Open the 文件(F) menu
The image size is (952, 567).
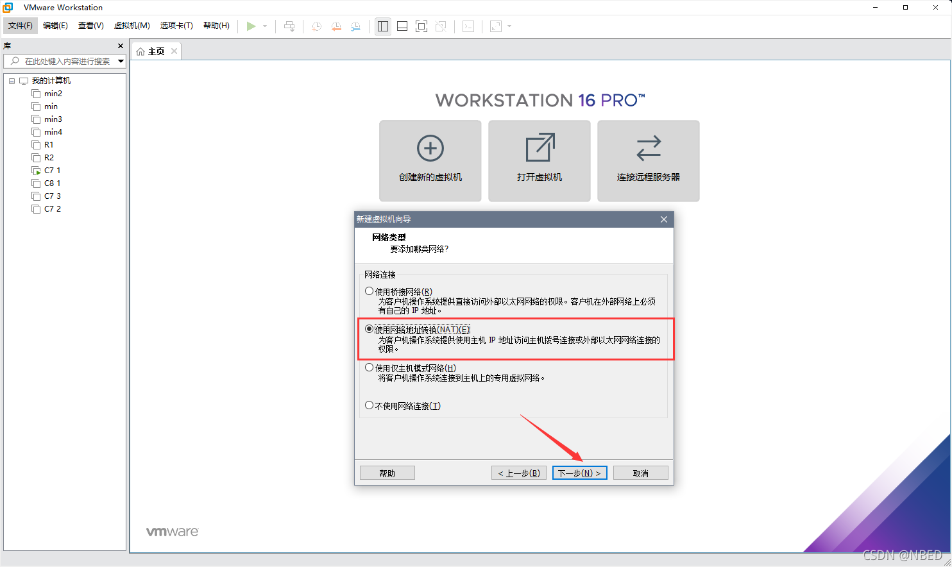[21, 26]
